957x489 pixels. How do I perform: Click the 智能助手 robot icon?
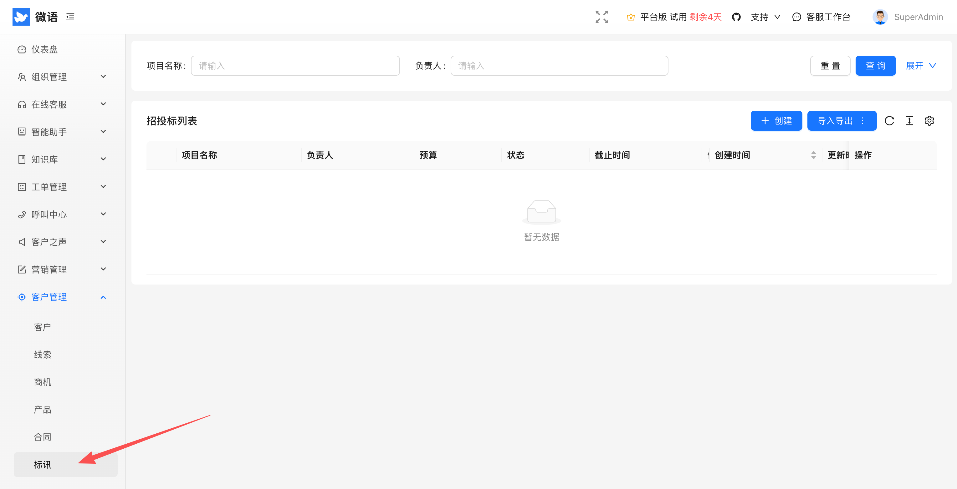22,132
